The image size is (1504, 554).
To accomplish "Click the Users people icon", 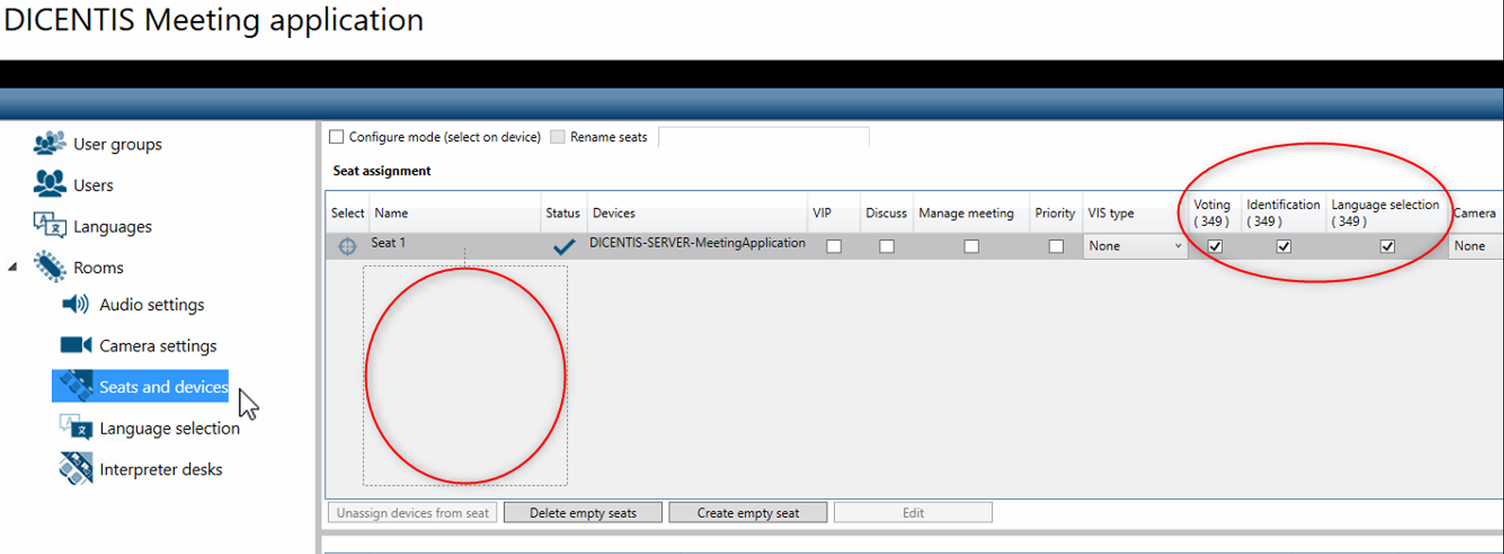I will (x=50, y=184).
